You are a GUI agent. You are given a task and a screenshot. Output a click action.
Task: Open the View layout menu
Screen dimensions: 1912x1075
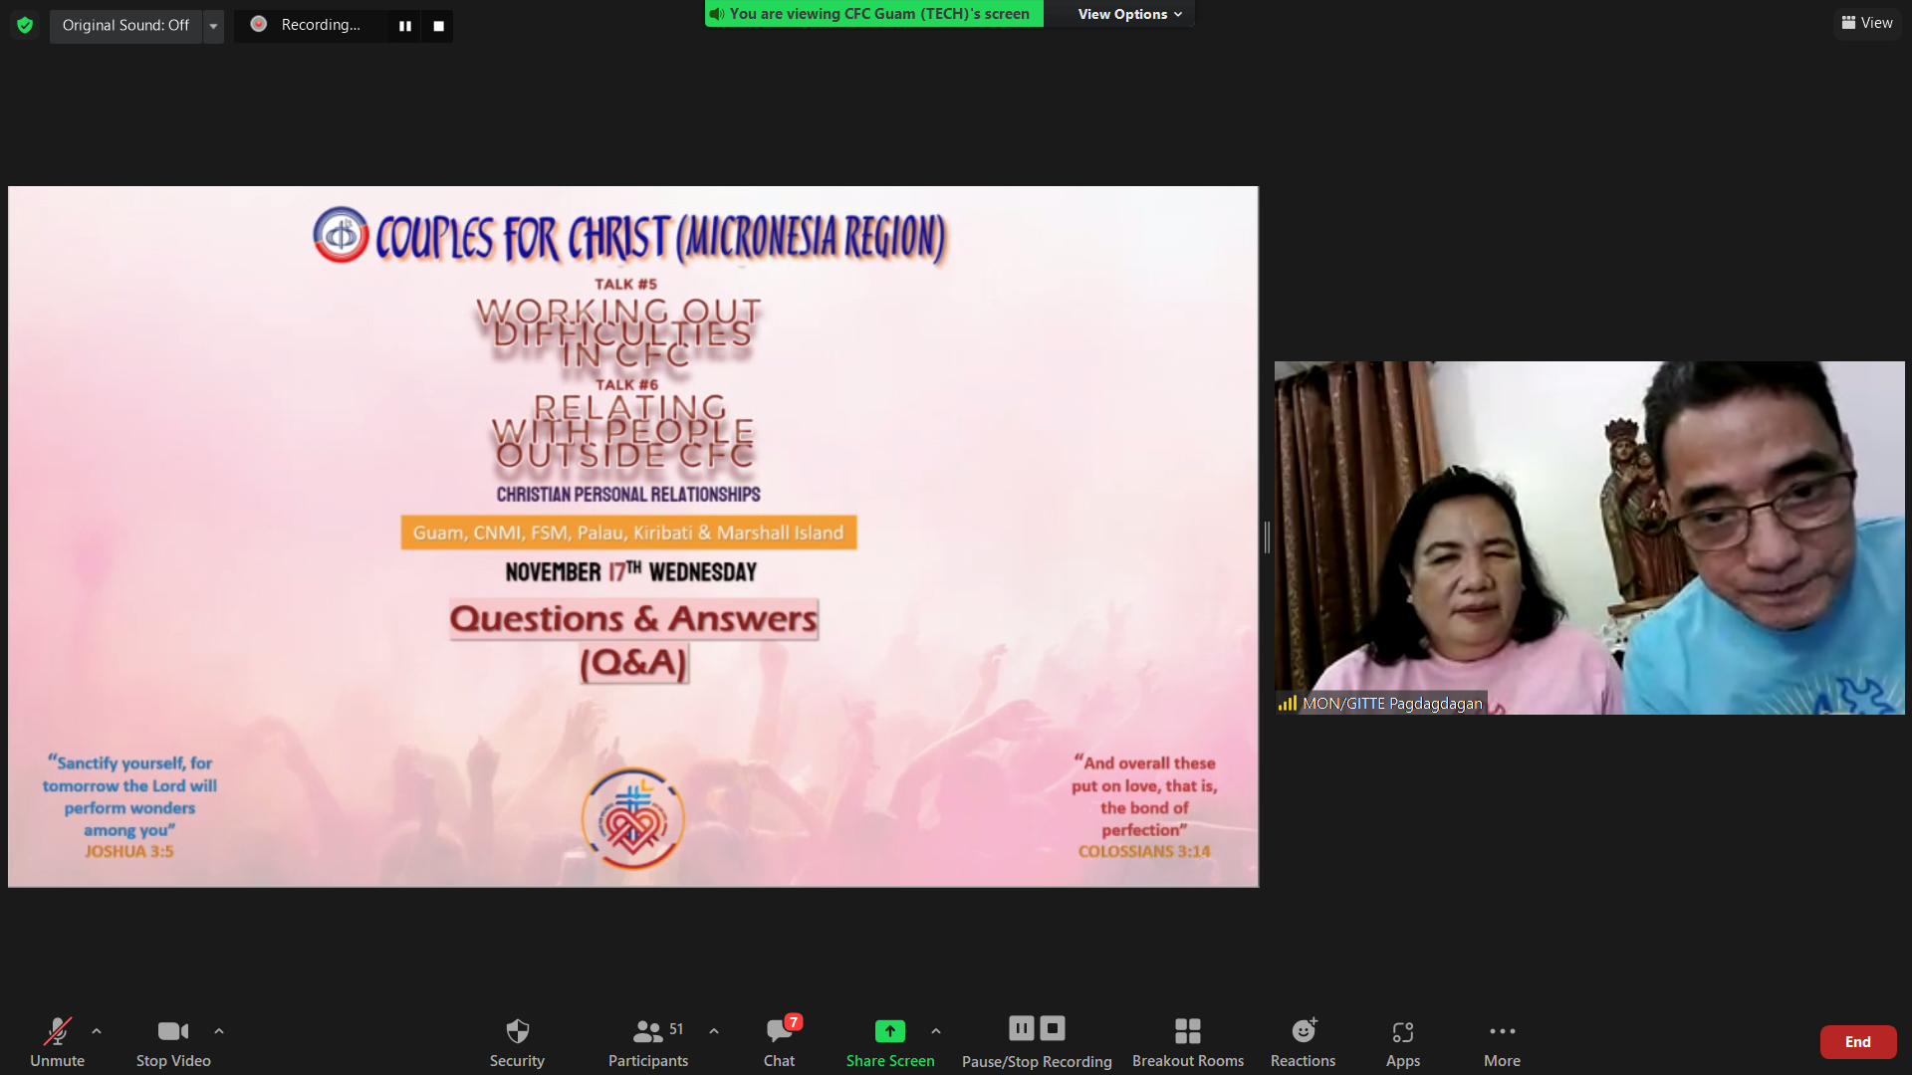(x=1867, y=23)
